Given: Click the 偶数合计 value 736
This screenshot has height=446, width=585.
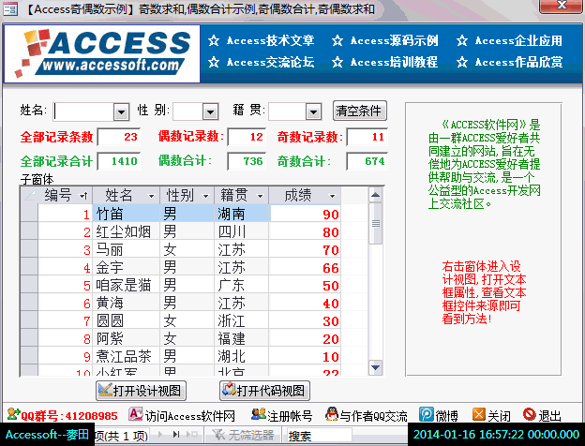Looking at the screenshot, I should point(247,161).
